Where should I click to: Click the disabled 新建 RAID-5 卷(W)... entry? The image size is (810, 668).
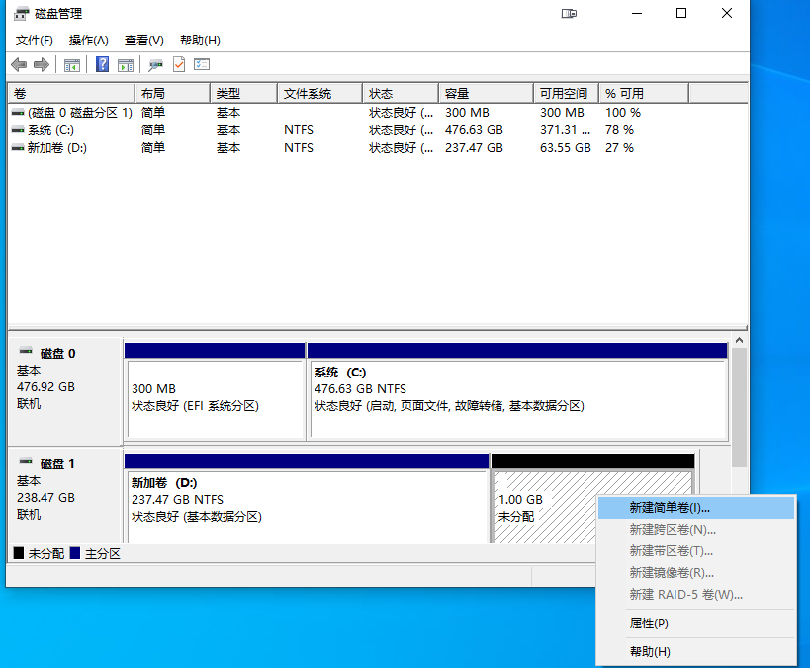click(696, 595)
